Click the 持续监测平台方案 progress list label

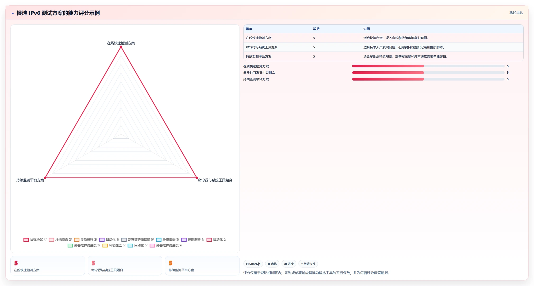(256, 79)
